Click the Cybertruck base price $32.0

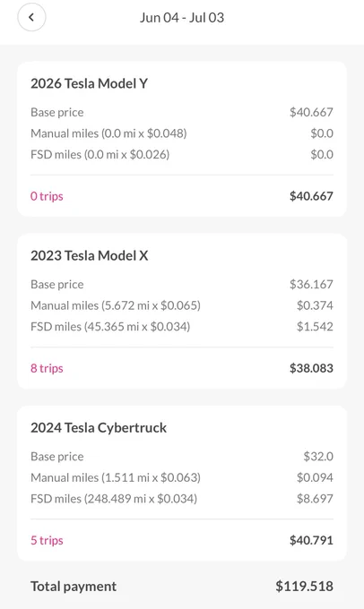(x=318, y=457)
